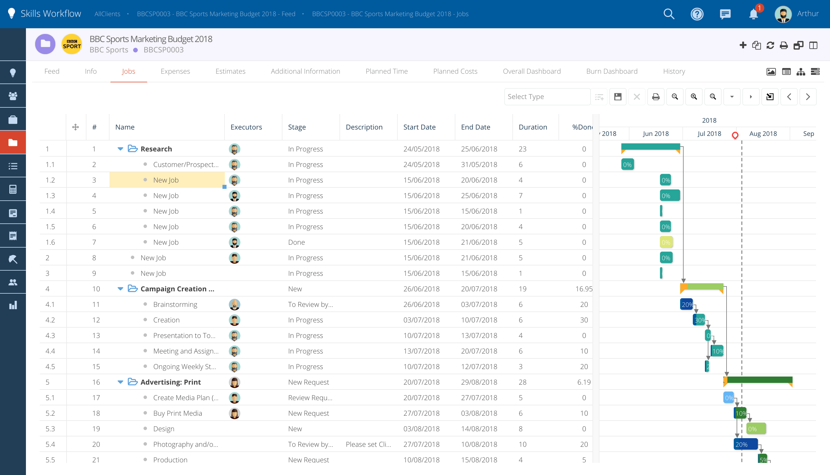Open the Select Type dropdown

547,96
